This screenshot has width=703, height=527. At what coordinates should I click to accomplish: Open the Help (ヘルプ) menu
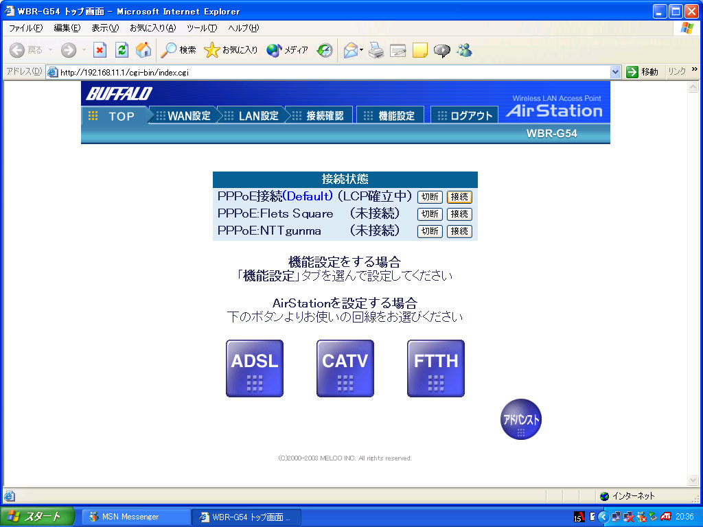point(244,27)
